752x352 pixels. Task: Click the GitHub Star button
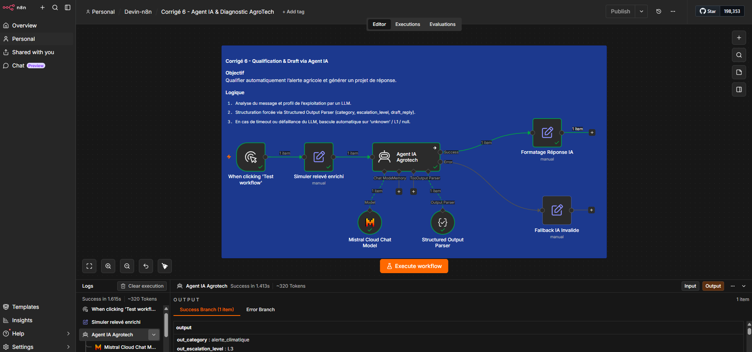708,11
